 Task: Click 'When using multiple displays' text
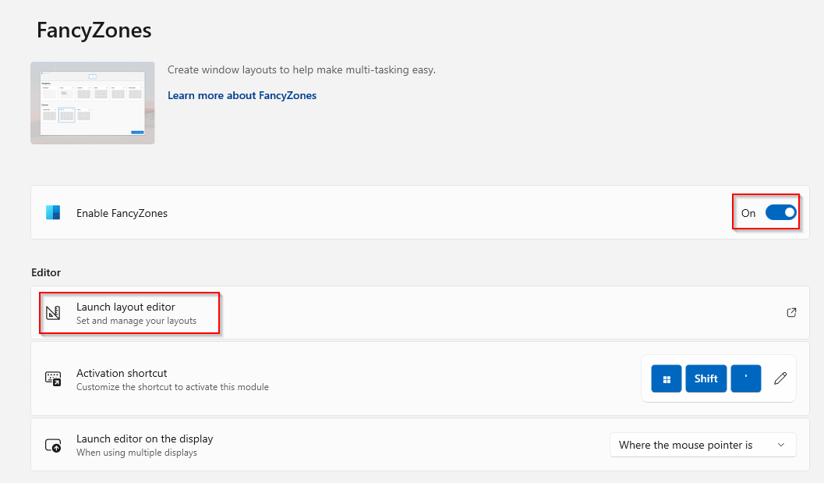tap(136, 453)
